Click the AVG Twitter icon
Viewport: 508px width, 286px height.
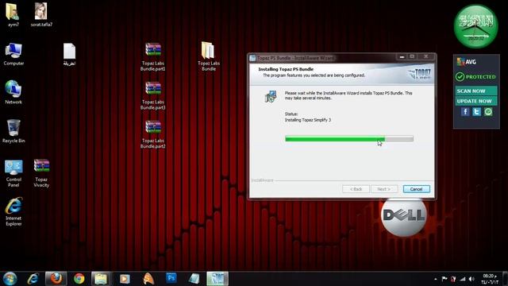pos(476,112)
